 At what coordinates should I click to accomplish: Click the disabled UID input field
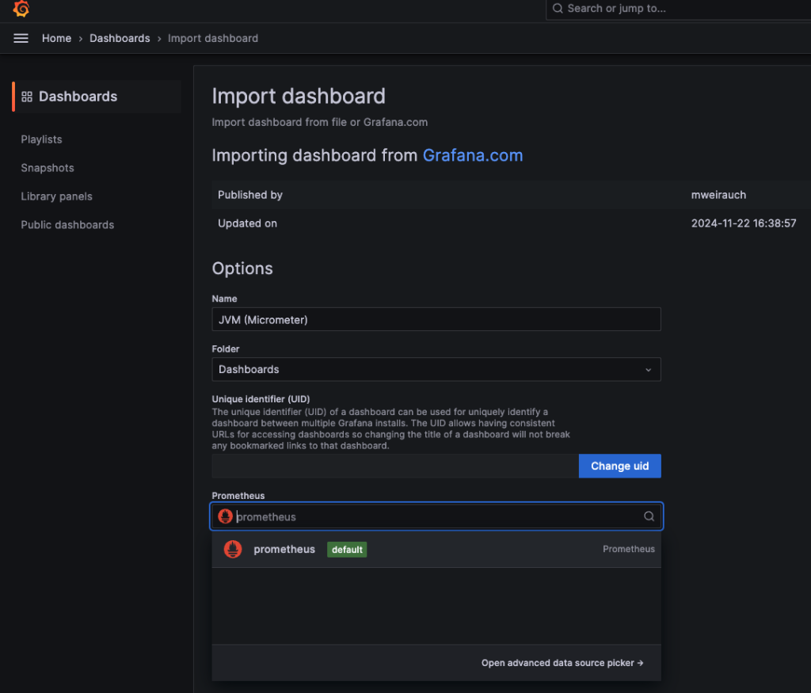(395, 466)
